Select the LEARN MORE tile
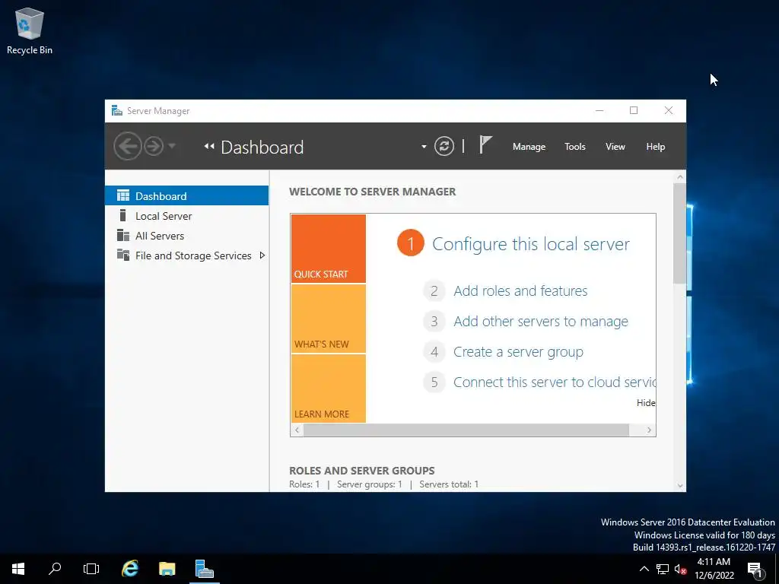 point(329,389)
